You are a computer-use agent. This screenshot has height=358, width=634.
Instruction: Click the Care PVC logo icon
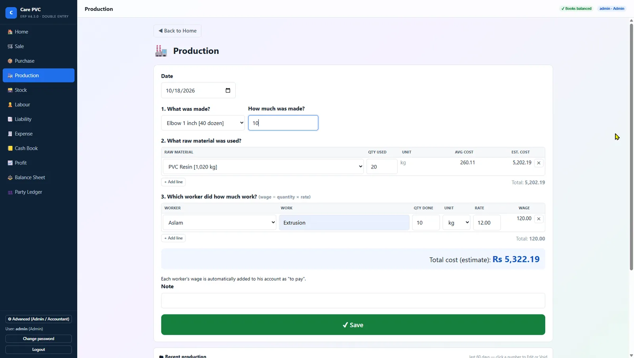tap(11, 13)
